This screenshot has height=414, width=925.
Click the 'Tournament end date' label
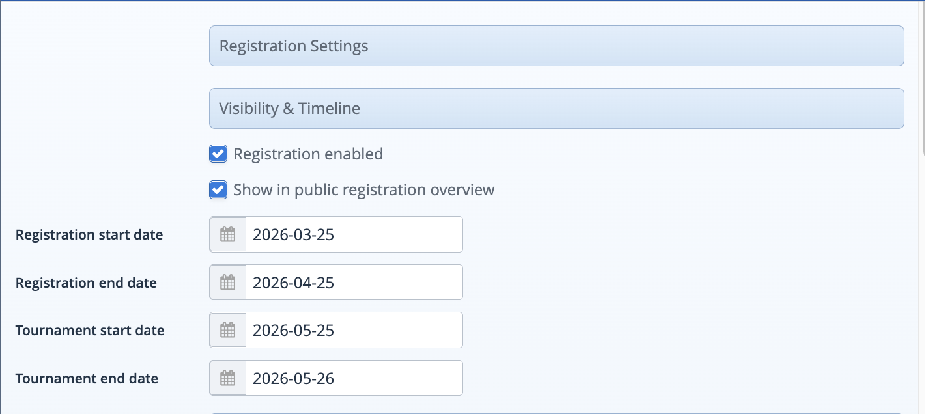[x=87, y=378]
